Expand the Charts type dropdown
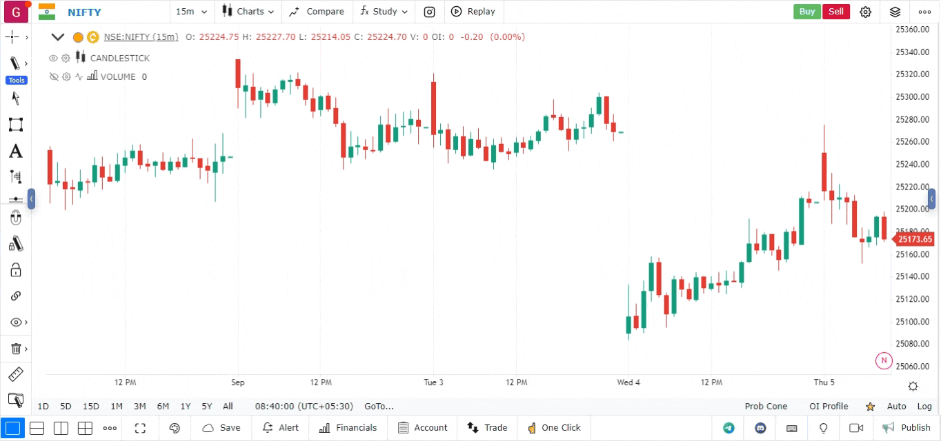Screen dimensions: 941x441 (248, 12)
